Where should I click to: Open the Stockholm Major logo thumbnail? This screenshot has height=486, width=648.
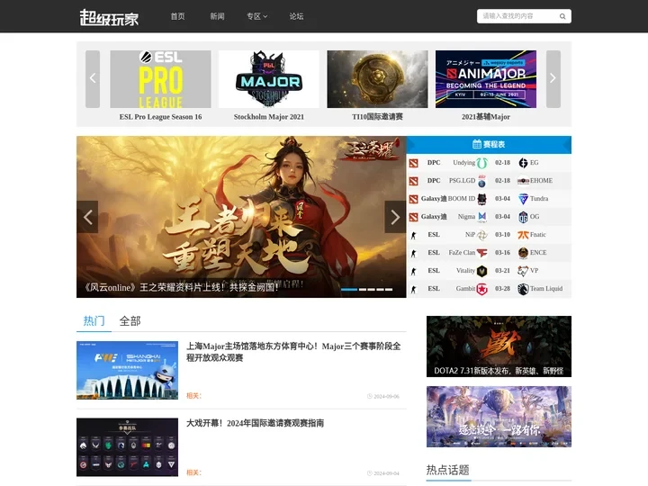[268, 79]
